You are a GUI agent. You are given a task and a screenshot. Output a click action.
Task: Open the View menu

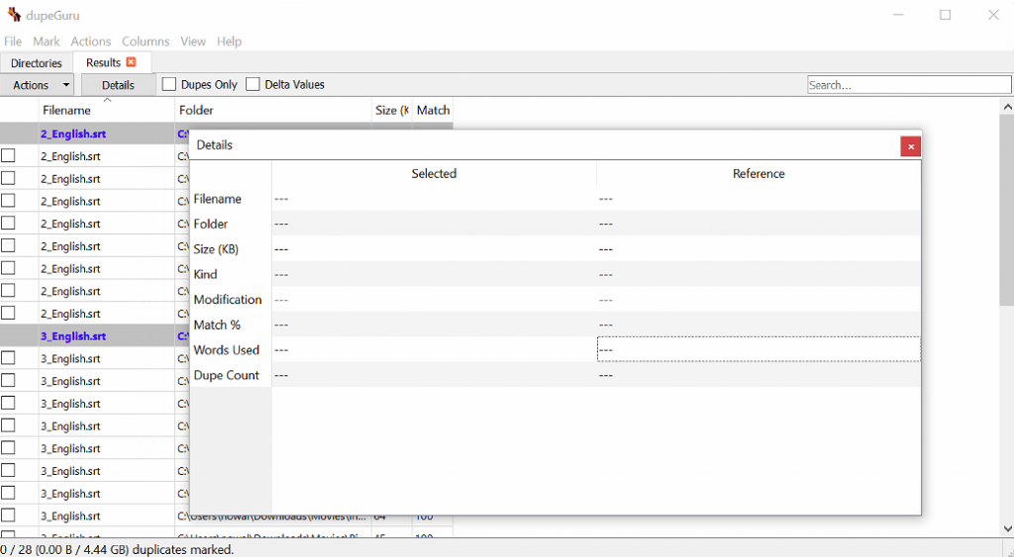193,42
